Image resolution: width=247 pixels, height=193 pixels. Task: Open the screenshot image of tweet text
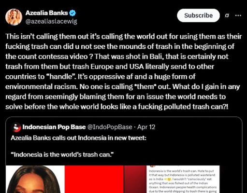point(183,179)
